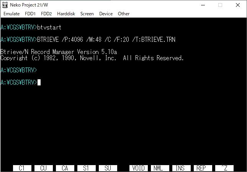
Task: Click the CU function key label
Action: [44, 168]
